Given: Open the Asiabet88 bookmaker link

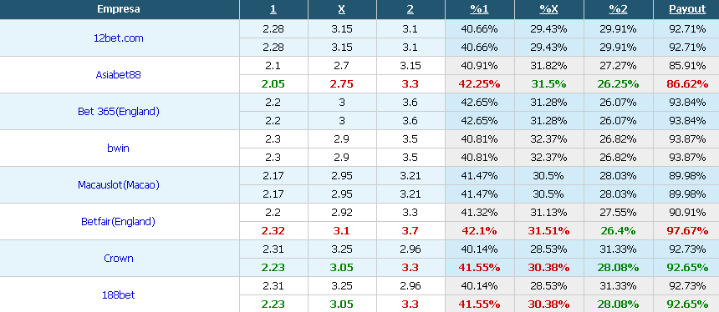Looking at the screenshot, I should point(119,75).
